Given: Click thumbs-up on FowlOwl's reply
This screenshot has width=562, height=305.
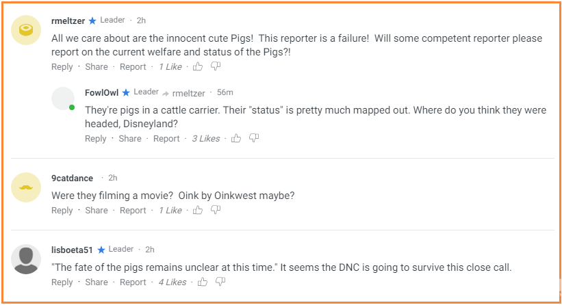Looking at the screenshot, I should 236,138.
